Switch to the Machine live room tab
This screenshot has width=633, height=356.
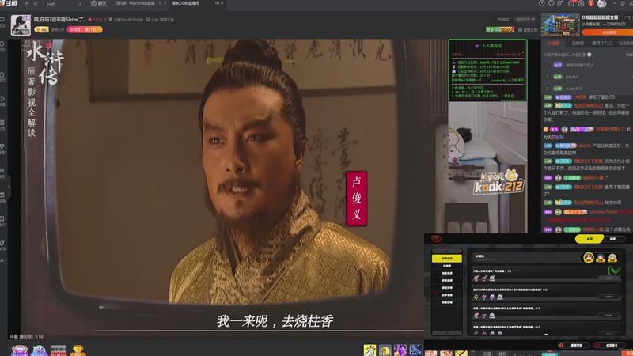pos(138,3)
